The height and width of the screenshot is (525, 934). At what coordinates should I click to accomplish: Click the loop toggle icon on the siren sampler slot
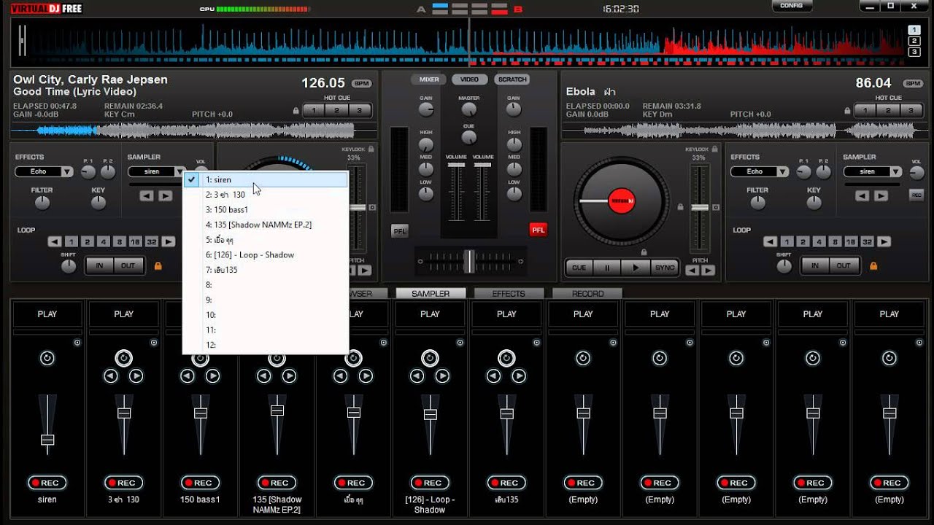pyautogui.click(x=47, y=358)
